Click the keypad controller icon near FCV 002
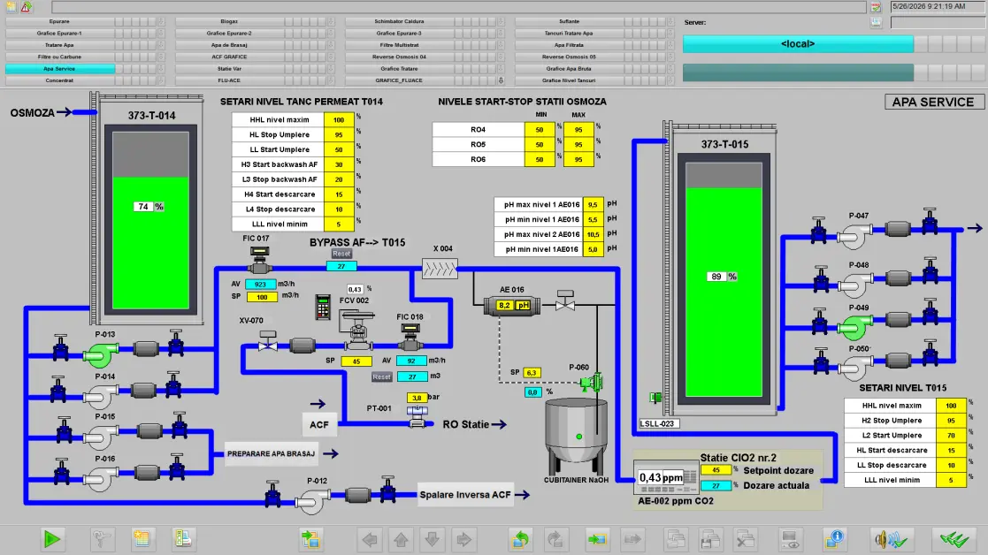The image size is (988, 555). click(323, 307)
